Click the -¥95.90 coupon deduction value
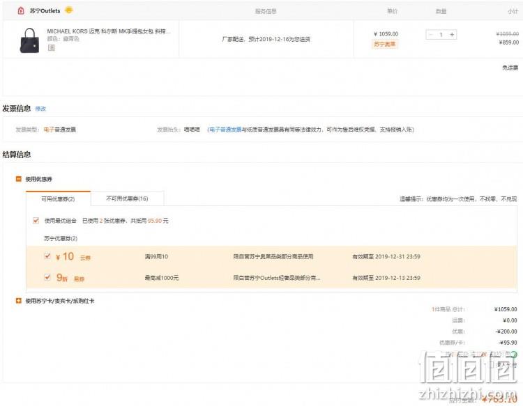The image size is (523, 406). click(508, 343)
